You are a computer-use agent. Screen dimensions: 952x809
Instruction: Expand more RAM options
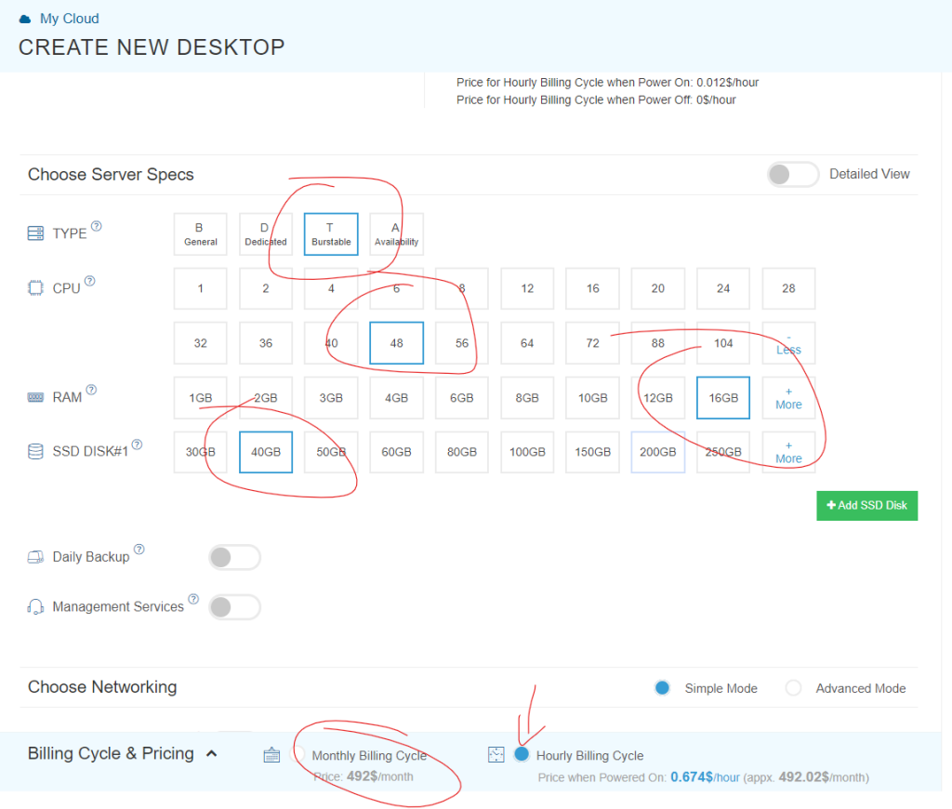coord(788,398)
